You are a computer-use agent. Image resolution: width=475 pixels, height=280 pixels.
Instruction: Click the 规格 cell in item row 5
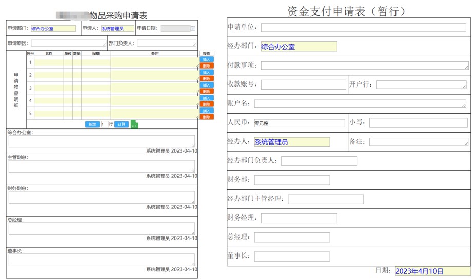(x=96, y=113)
